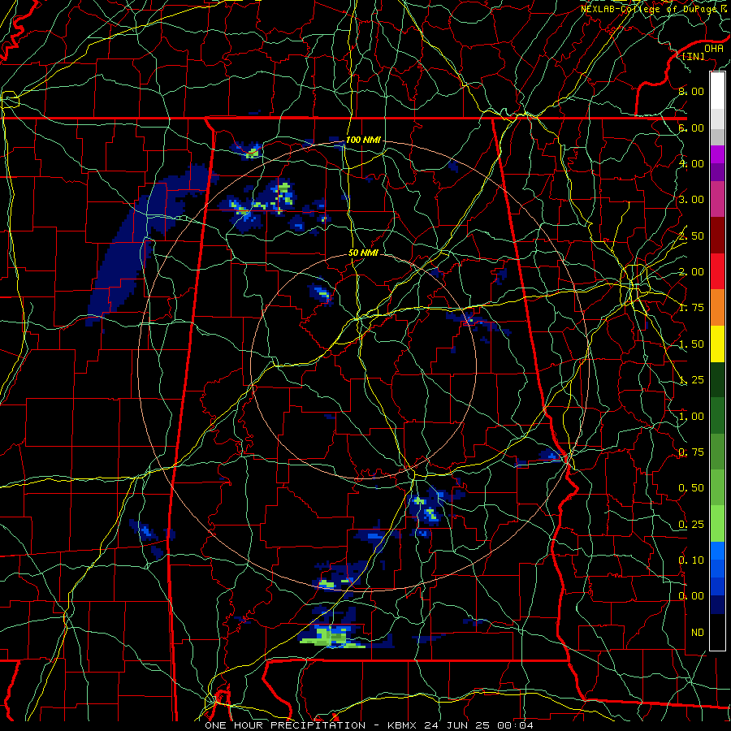Select the 3.00 legend value
This screenshot has height=731, width=731.
(x=691, y=200)
